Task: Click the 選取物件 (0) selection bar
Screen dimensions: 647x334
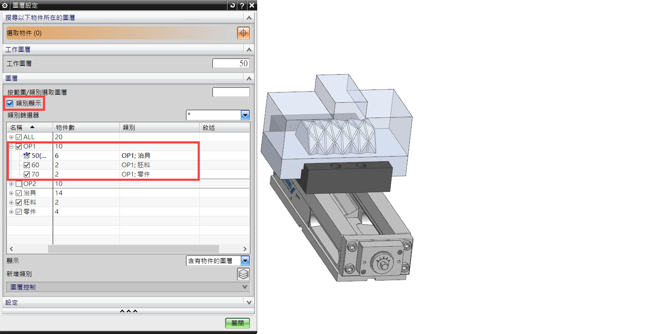Action: point(121,33)
